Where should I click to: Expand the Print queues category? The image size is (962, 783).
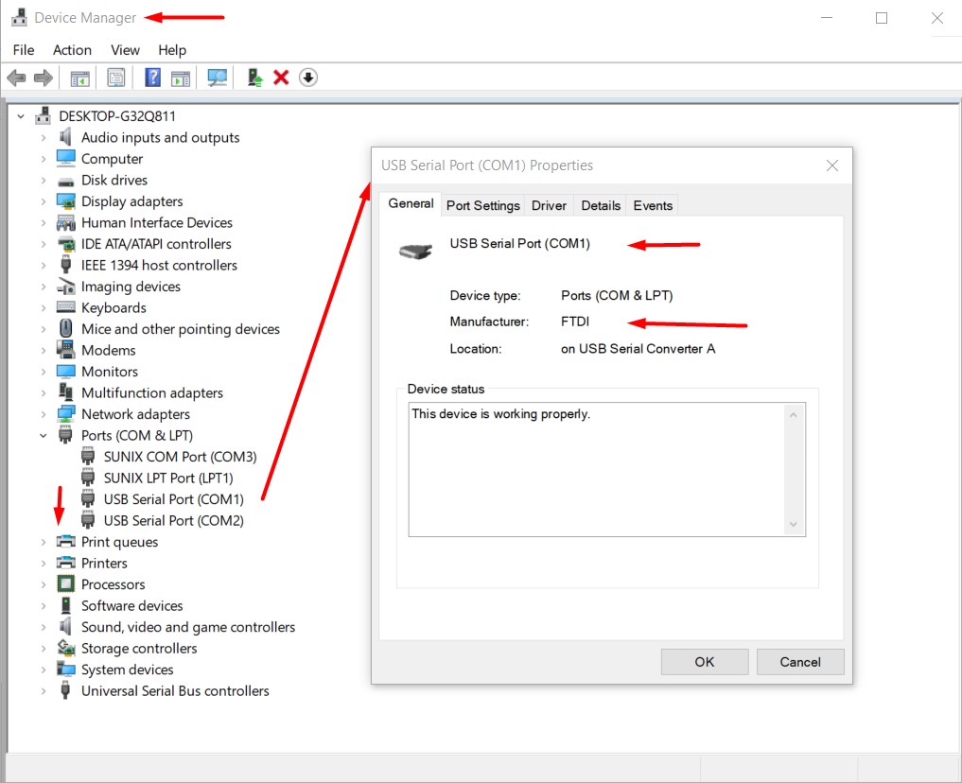[x=43, y=542]
